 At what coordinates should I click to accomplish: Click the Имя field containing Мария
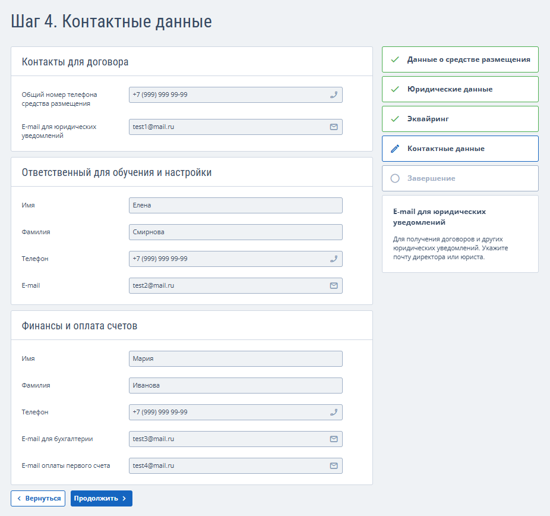235,358
